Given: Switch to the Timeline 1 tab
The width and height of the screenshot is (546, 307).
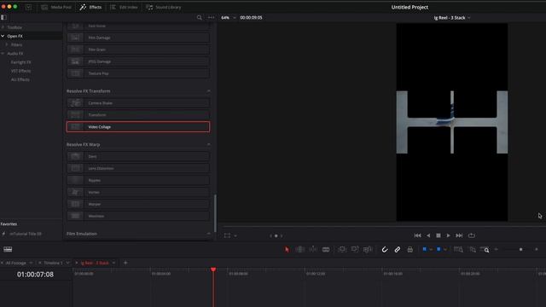Looking at the screenshot, I should click(x=53, y=263).
